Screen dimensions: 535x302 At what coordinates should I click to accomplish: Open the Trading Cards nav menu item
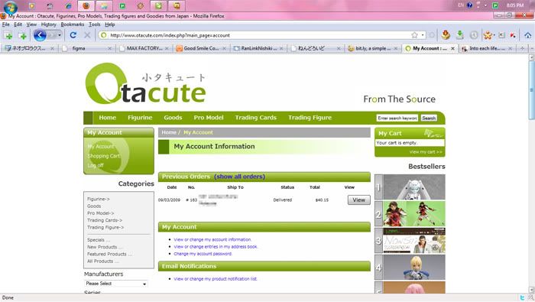[x=255, y=118]
